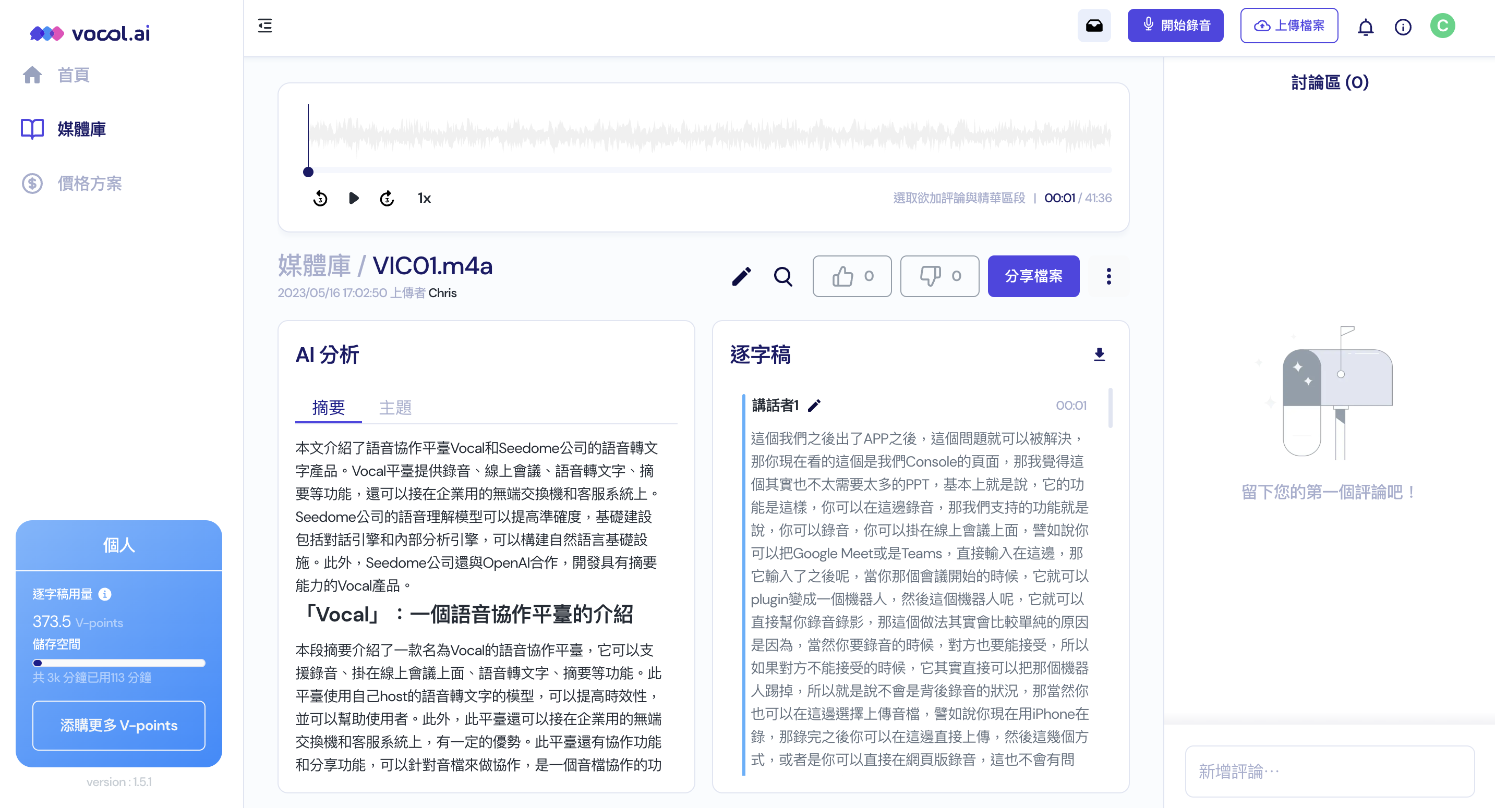Open the info circle icon in header

pyautogui.click(x=1403, y=27)
